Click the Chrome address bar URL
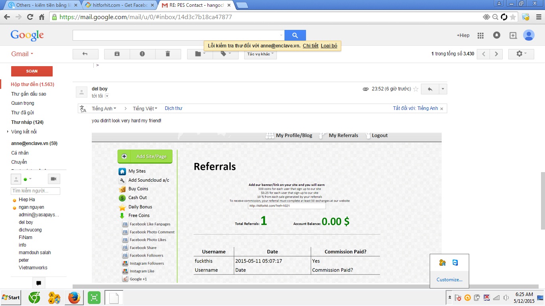545x306 pixels. [146, 17]
